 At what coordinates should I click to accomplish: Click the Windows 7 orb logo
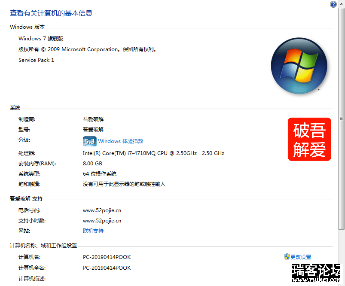tap(299, 66)
